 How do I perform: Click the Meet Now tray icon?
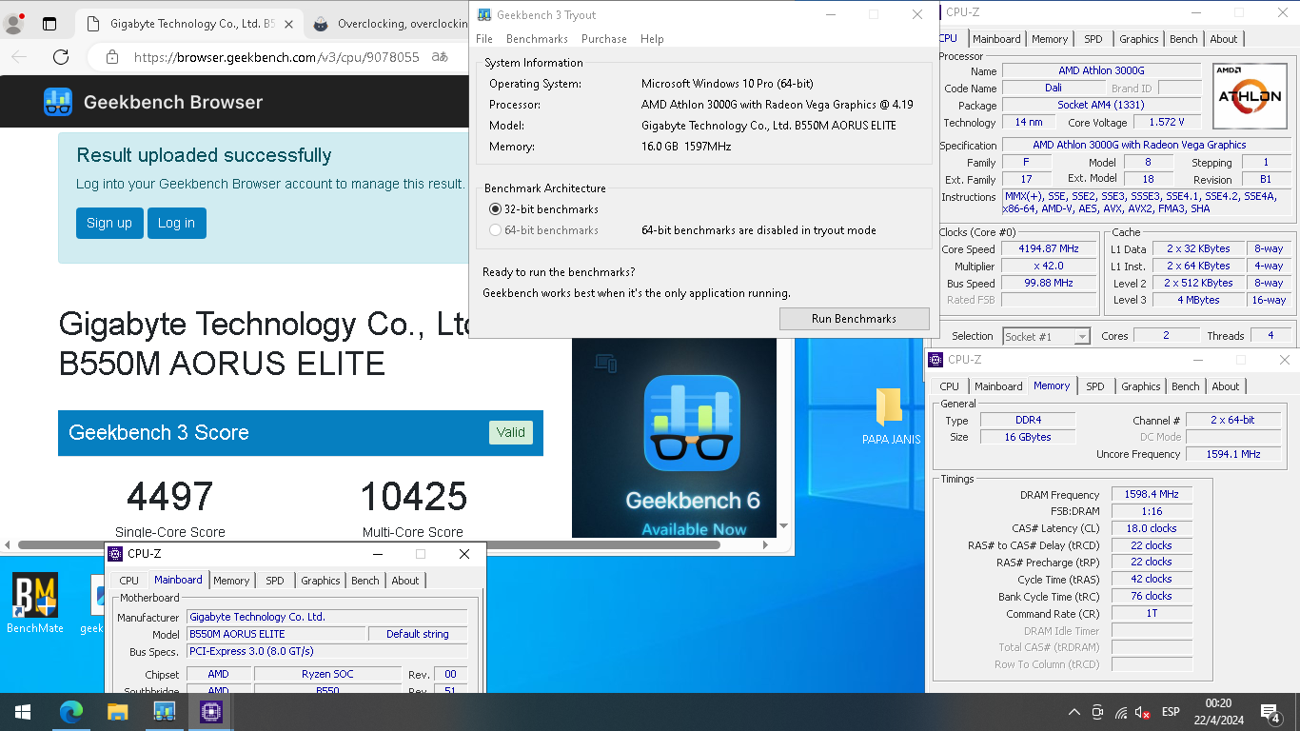pos(1097,712)
